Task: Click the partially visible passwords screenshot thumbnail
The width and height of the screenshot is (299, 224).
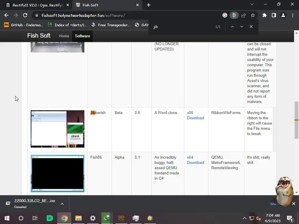Action: [58, 47]
